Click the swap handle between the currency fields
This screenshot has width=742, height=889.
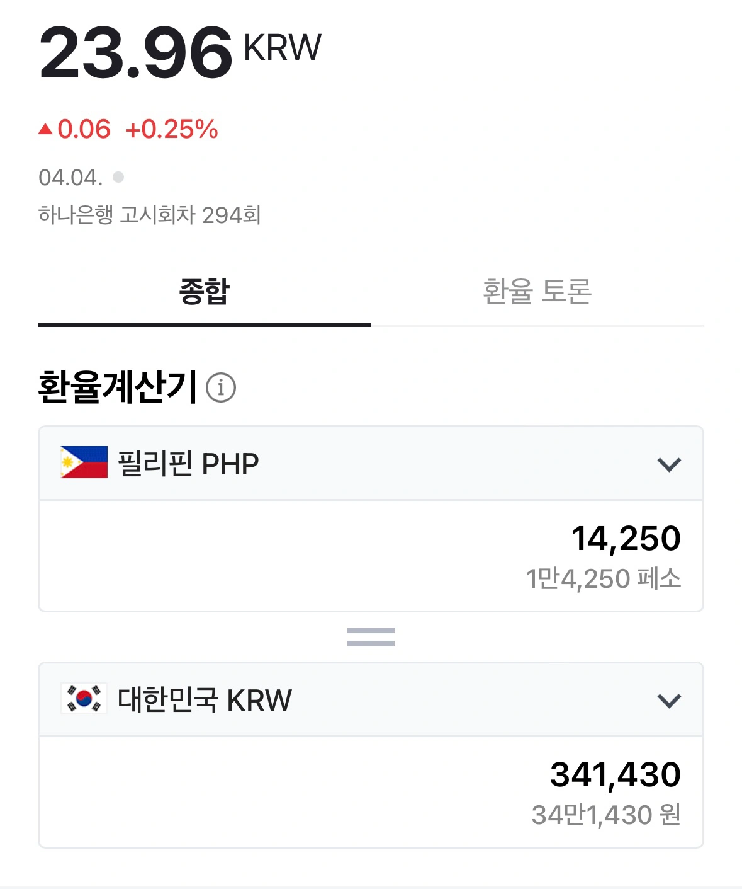(371, 638)
